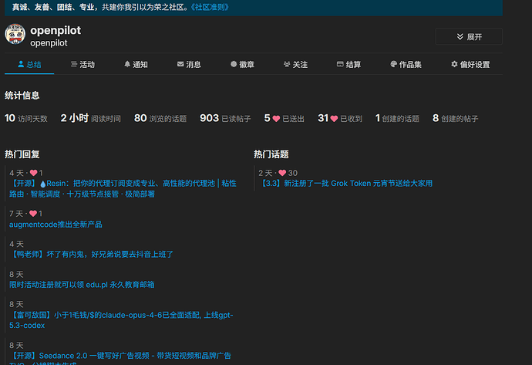
Task: Click the 热门回复 heading
Action: pyautogui.click(x=22, y=154)
